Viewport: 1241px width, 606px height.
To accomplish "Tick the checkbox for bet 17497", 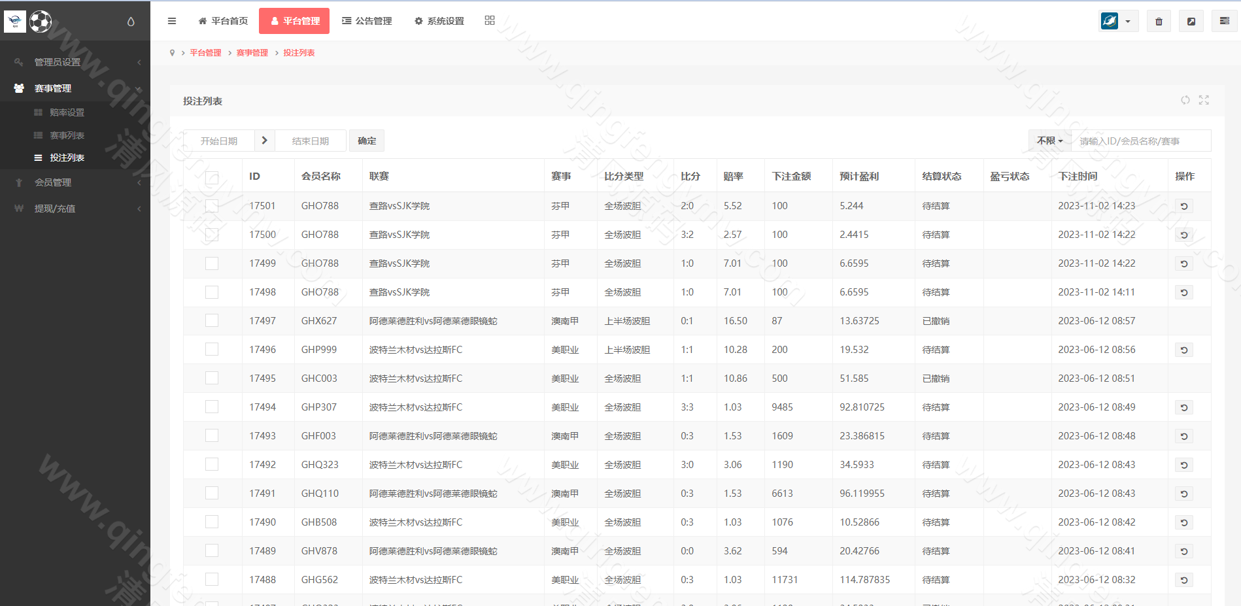I will click(x=211, y=320).
